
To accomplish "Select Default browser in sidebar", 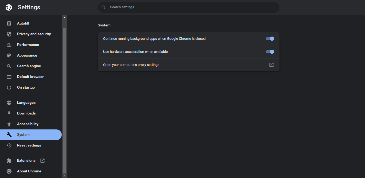I will coord(31,77).
